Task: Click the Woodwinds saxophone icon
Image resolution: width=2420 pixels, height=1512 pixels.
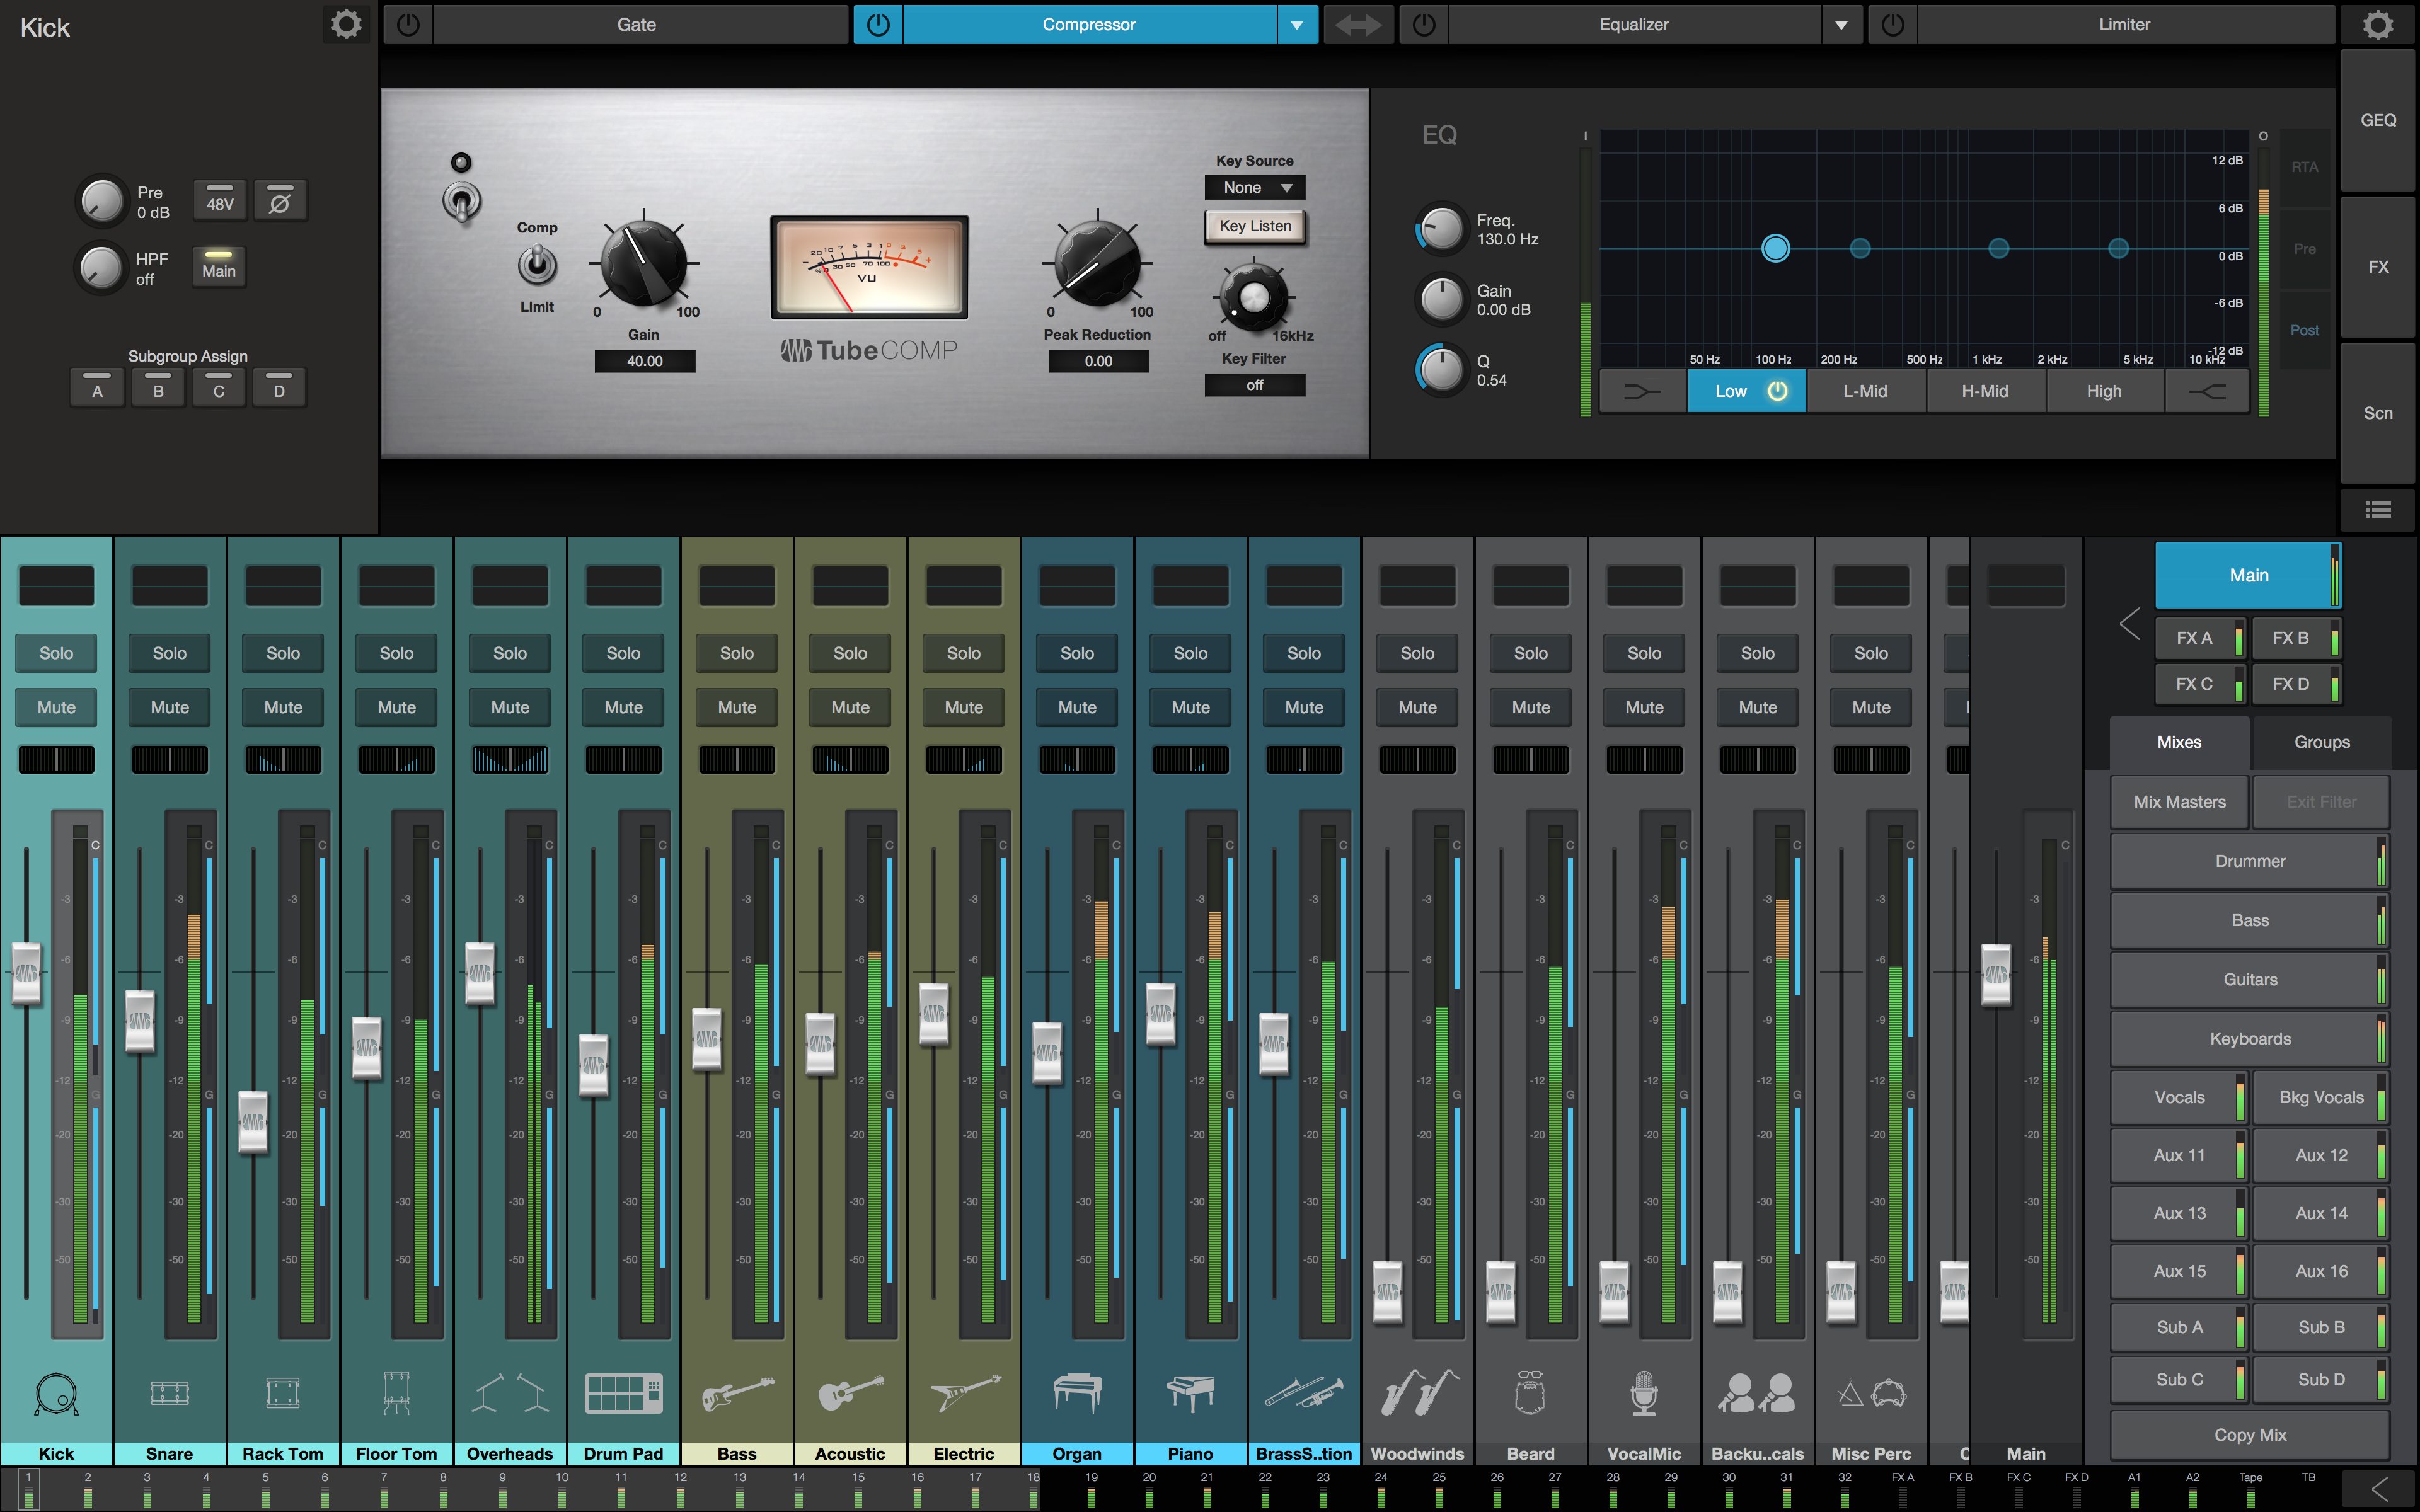Action: coord(1418,1393)
